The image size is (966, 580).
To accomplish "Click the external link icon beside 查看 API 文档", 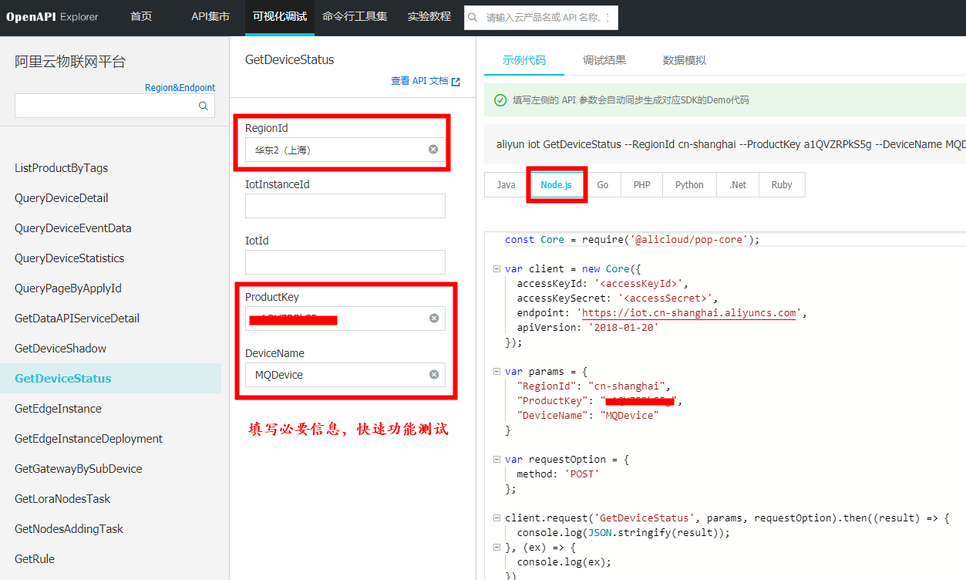I will tap(456, 82).
